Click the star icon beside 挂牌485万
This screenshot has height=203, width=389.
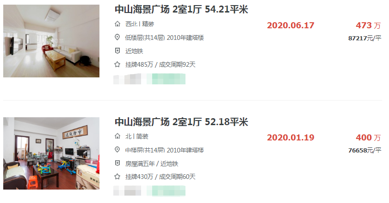[x=117, y=64]
